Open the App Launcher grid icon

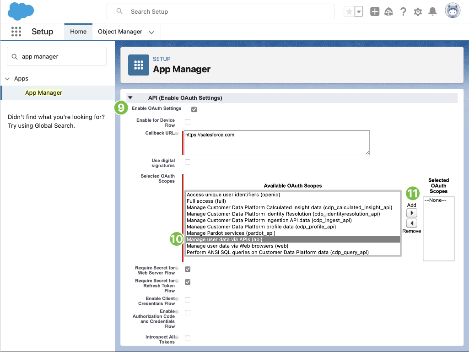[16, 32]
